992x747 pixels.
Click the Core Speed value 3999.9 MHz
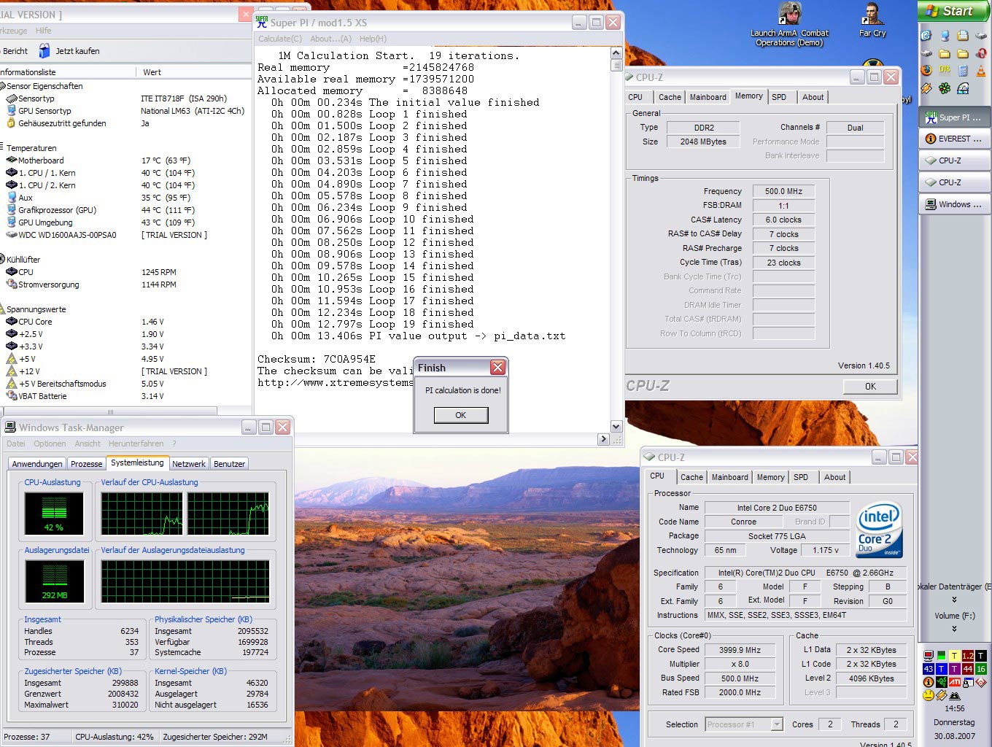click(x=740, y=650)
